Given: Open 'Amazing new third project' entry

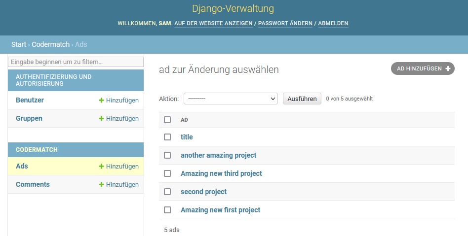Looking at the screenshot, I should tap(221, 173).
